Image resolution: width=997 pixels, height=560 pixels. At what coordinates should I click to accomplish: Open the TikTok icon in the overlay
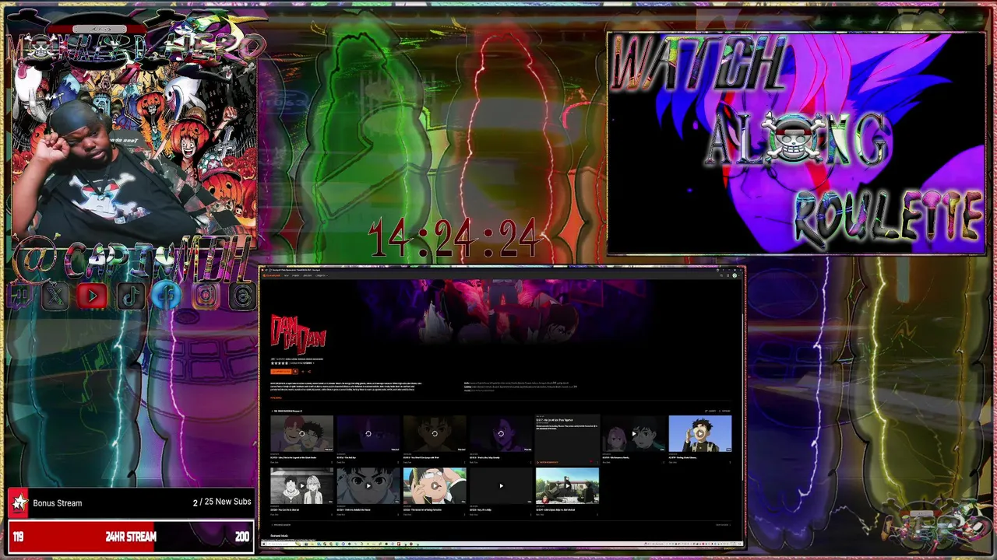pos(130,296)
